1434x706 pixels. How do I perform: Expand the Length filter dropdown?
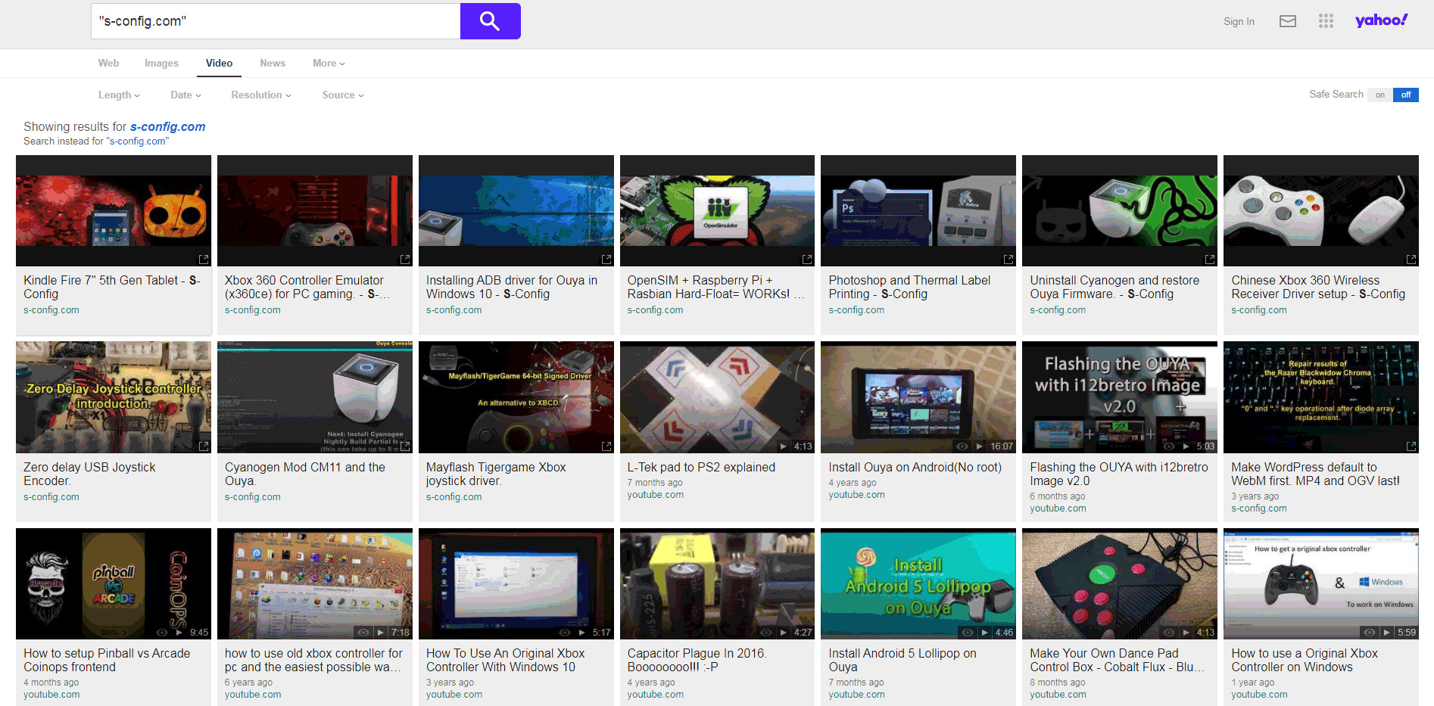119,95
